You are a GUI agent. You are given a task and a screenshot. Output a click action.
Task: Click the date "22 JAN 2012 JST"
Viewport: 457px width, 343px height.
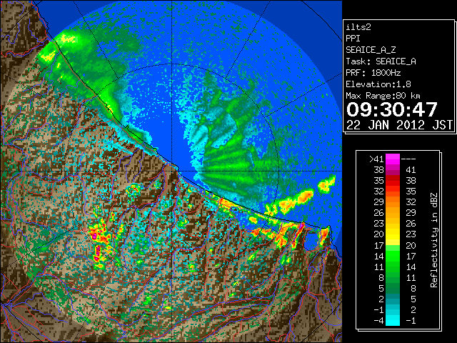[x=400, y=125]
